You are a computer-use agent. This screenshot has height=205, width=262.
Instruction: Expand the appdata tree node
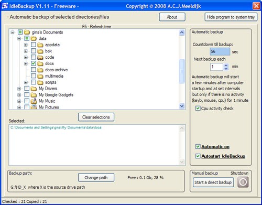(26, 45)
